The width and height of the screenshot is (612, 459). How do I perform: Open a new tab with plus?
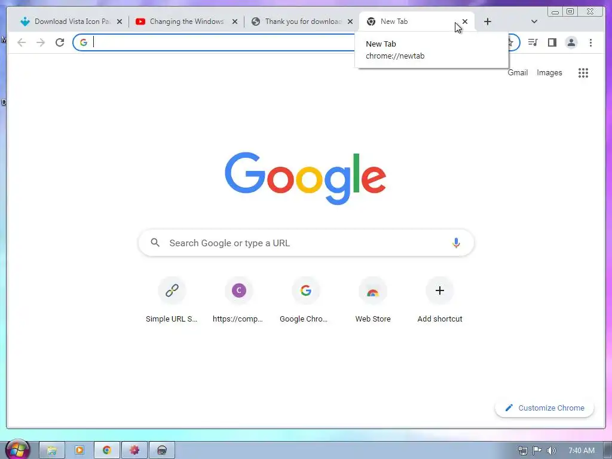click(488, 22)
